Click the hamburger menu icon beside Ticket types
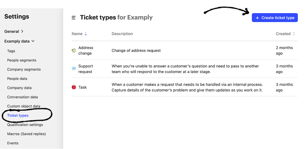The width and height of the screenshot is (305, 149). (x=73, y=18)
